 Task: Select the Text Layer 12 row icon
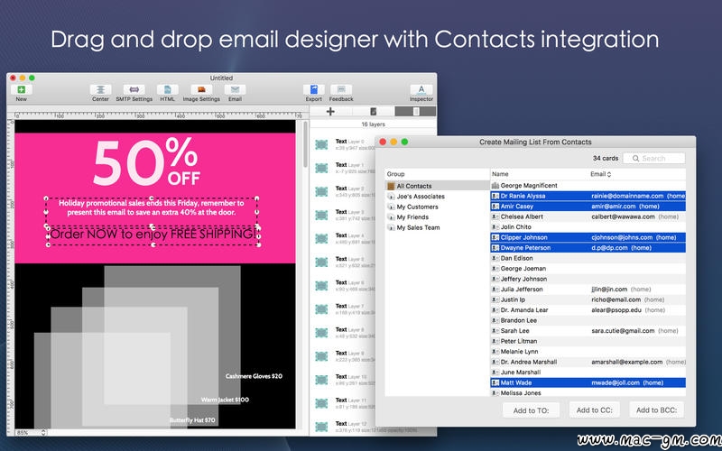(321, 426)
